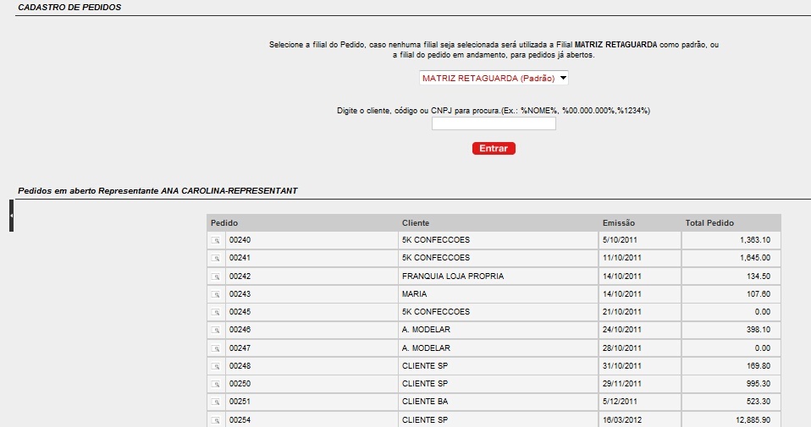Open details icon for order 00246

pyautogui.click(x=216, y=330)
